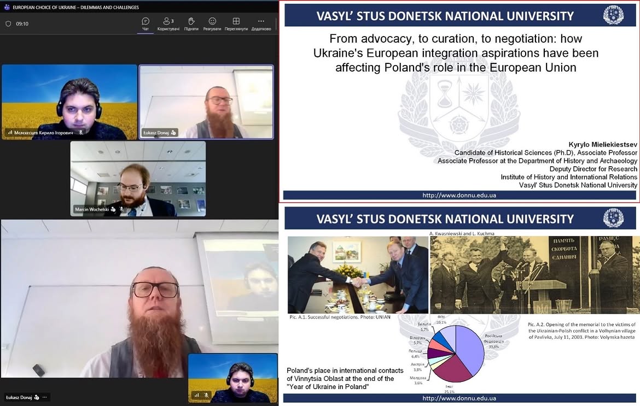This screenshot has width=640, height=406.
Task: Select Marcin Wochelski's video tile
Action: (x=138, y=179)
